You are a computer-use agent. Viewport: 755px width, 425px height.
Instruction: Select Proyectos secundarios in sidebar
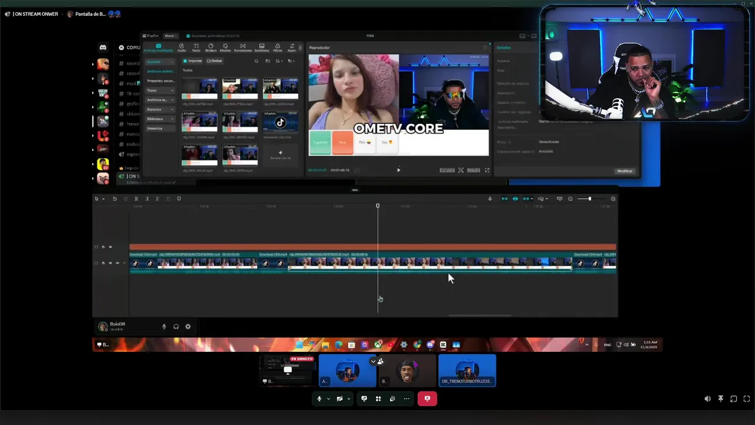(x=160, y=81)
